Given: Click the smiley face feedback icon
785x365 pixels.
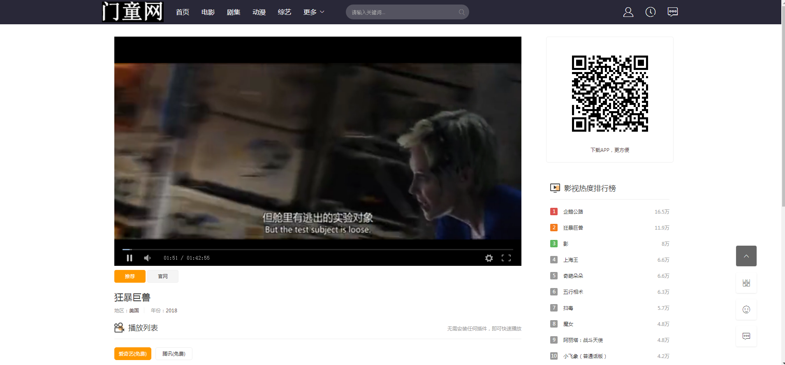Looking at the screenshot, I should [x=746, y=309].
